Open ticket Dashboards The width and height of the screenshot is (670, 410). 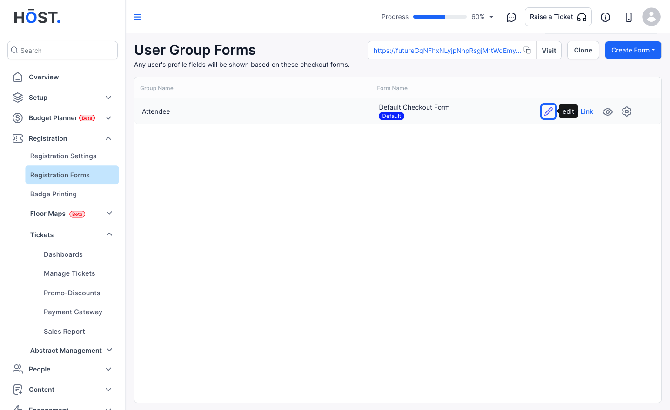(63, 254)
